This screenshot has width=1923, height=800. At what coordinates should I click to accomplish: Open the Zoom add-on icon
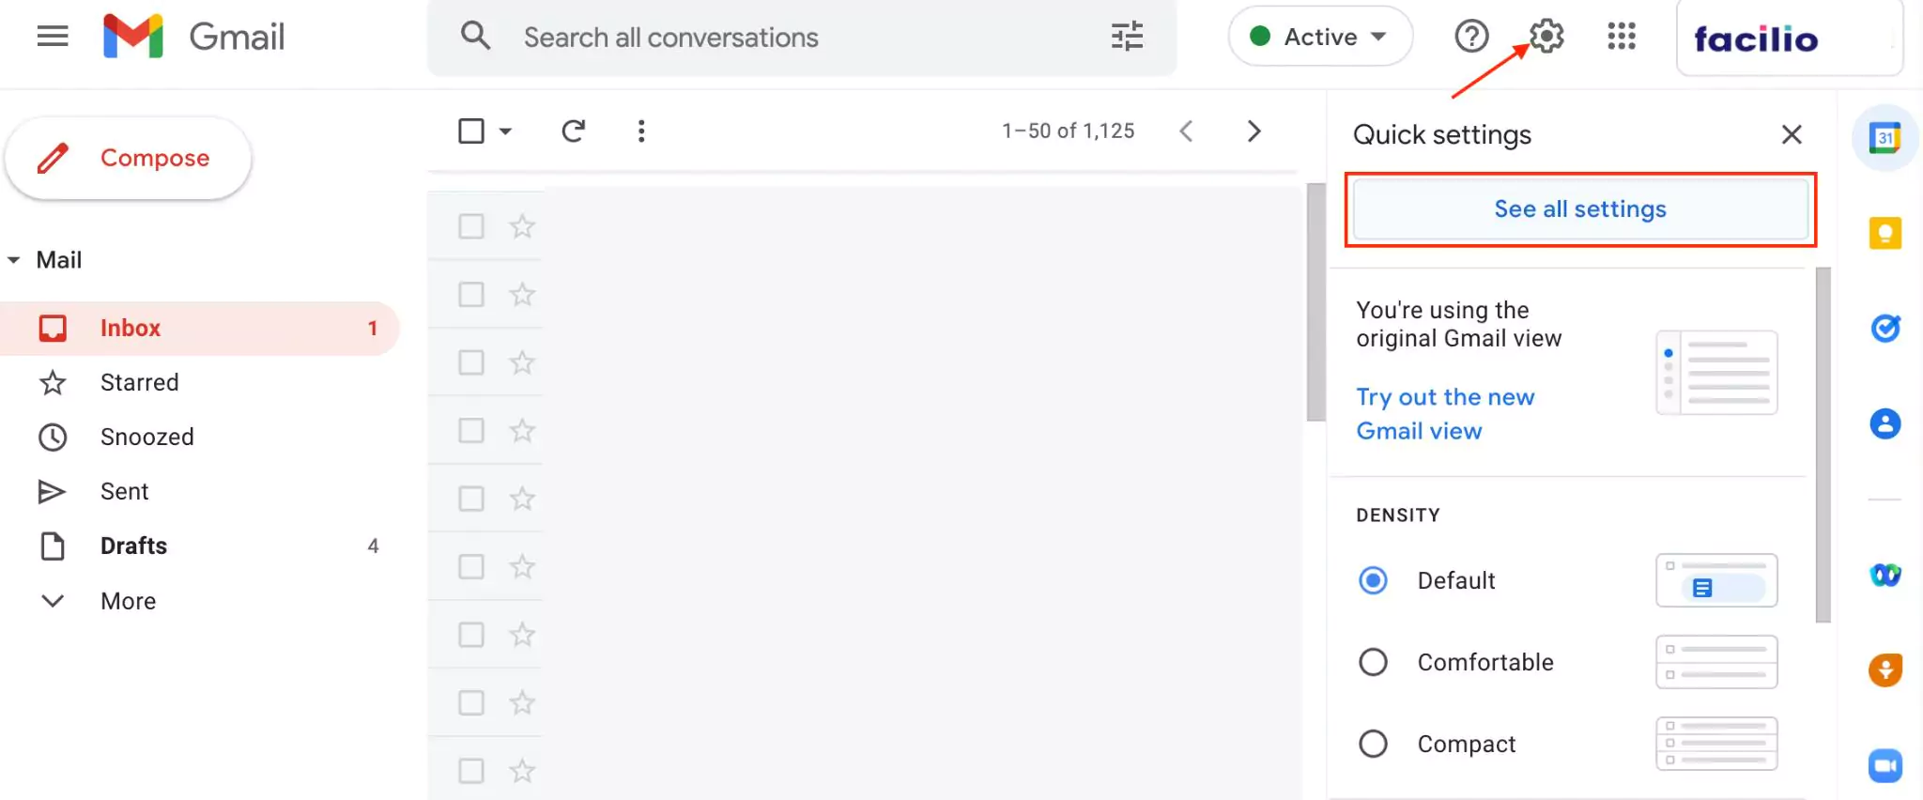1885,765
